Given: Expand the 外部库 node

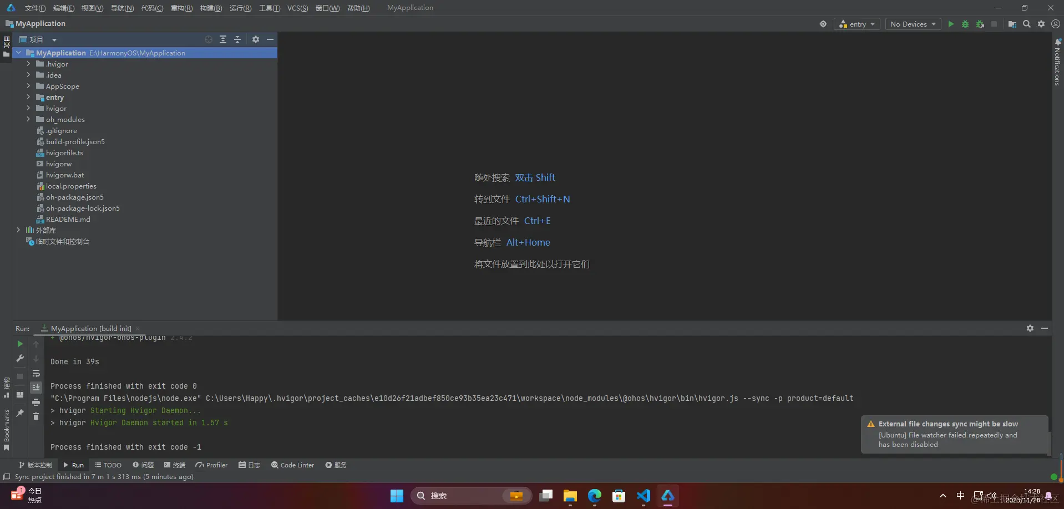Looking at the screenshot, I should click(18, 230).
